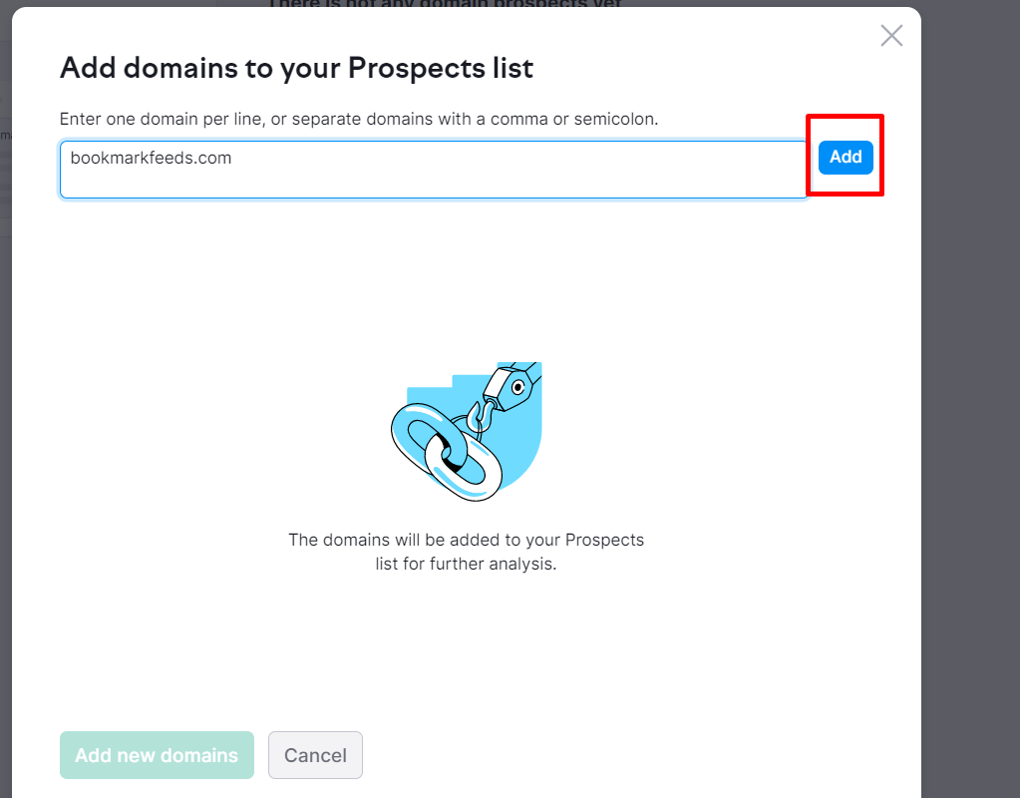Click the cut-off domain prospects text above the dialog

447,3
